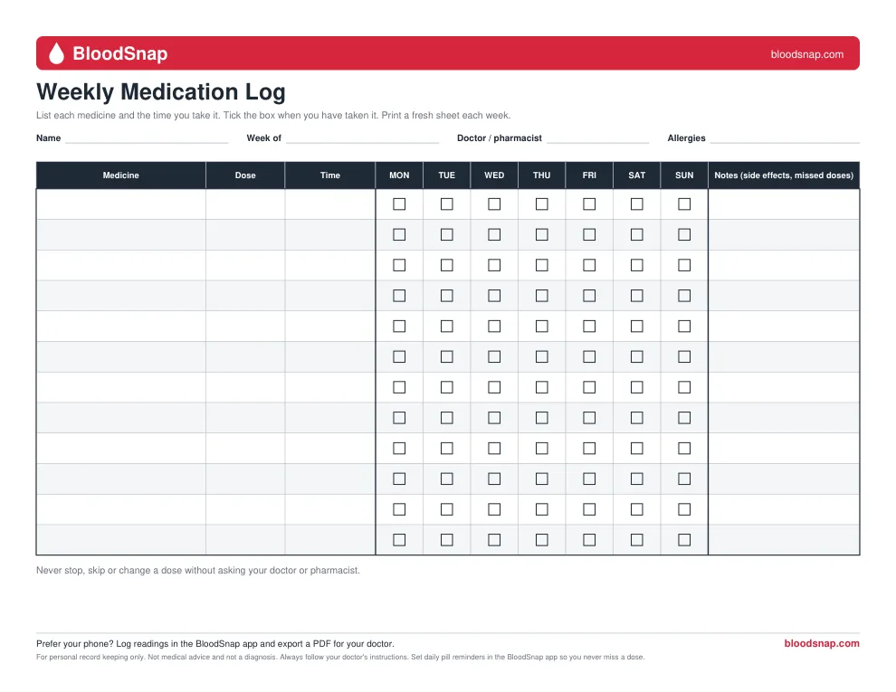Click the Notes (side effects, missed doses) header
The width and height of the screenshot is (896, 692).
[784, 175]
